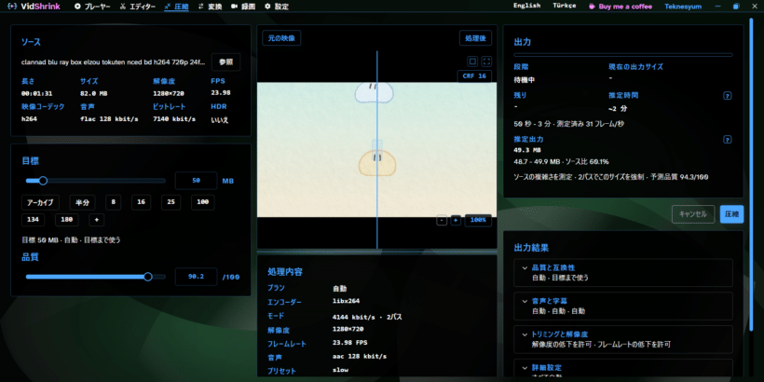The height and width of the screenshot is (382, 764).
Task: Choose the 134 MB preset
Action: (x=34, y=220)
